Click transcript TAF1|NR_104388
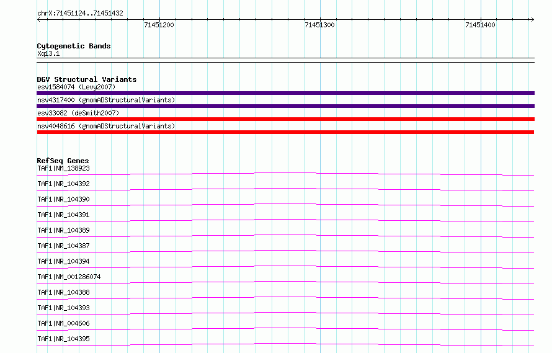The width and height of the screenshot is (552, 353). (x=63, y=292)
